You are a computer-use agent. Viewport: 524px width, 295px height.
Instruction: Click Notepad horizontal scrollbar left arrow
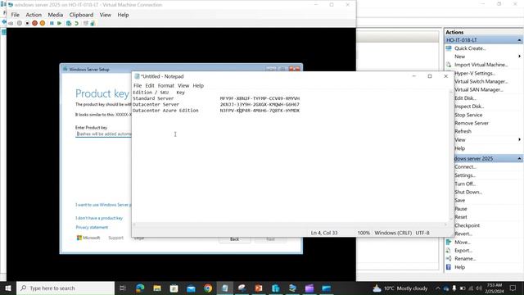pos(134,225)
